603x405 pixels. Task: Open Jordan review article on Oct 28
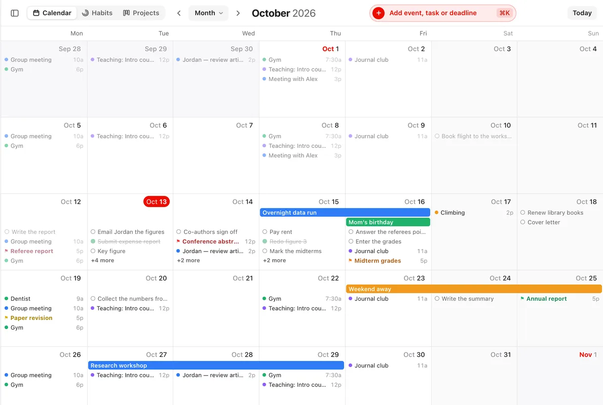(216, 376)
